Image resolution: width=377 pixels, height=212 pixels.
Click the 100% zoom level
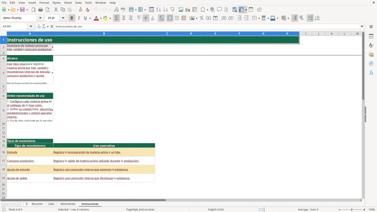(x=372, y=209)
